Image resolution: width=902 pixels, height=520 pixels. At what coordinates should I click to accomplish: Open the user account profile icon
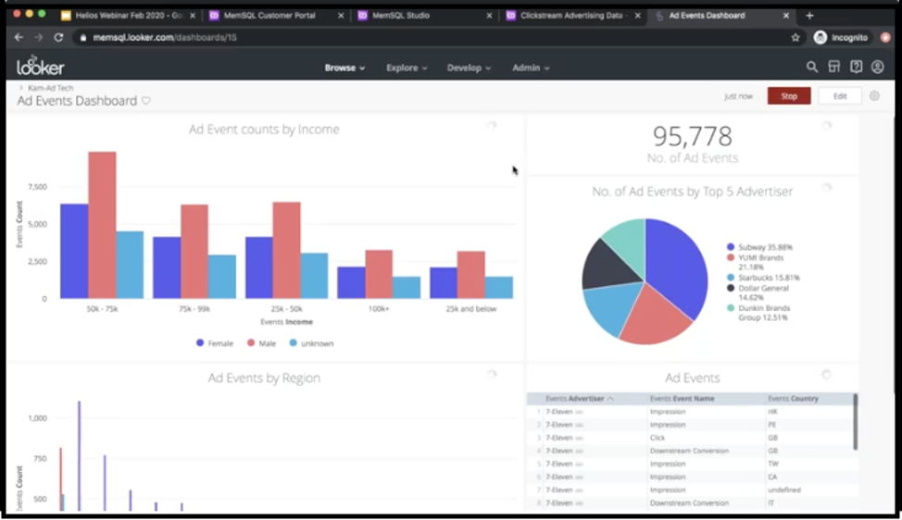[x=877, y=68]
